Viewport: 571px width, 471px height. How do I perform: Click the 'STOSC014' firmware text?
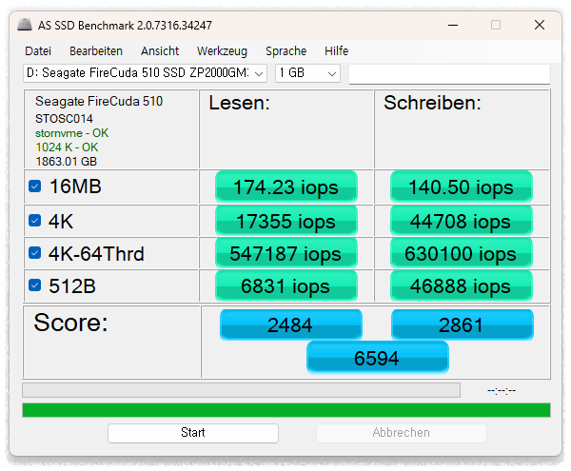pos(64,119)
